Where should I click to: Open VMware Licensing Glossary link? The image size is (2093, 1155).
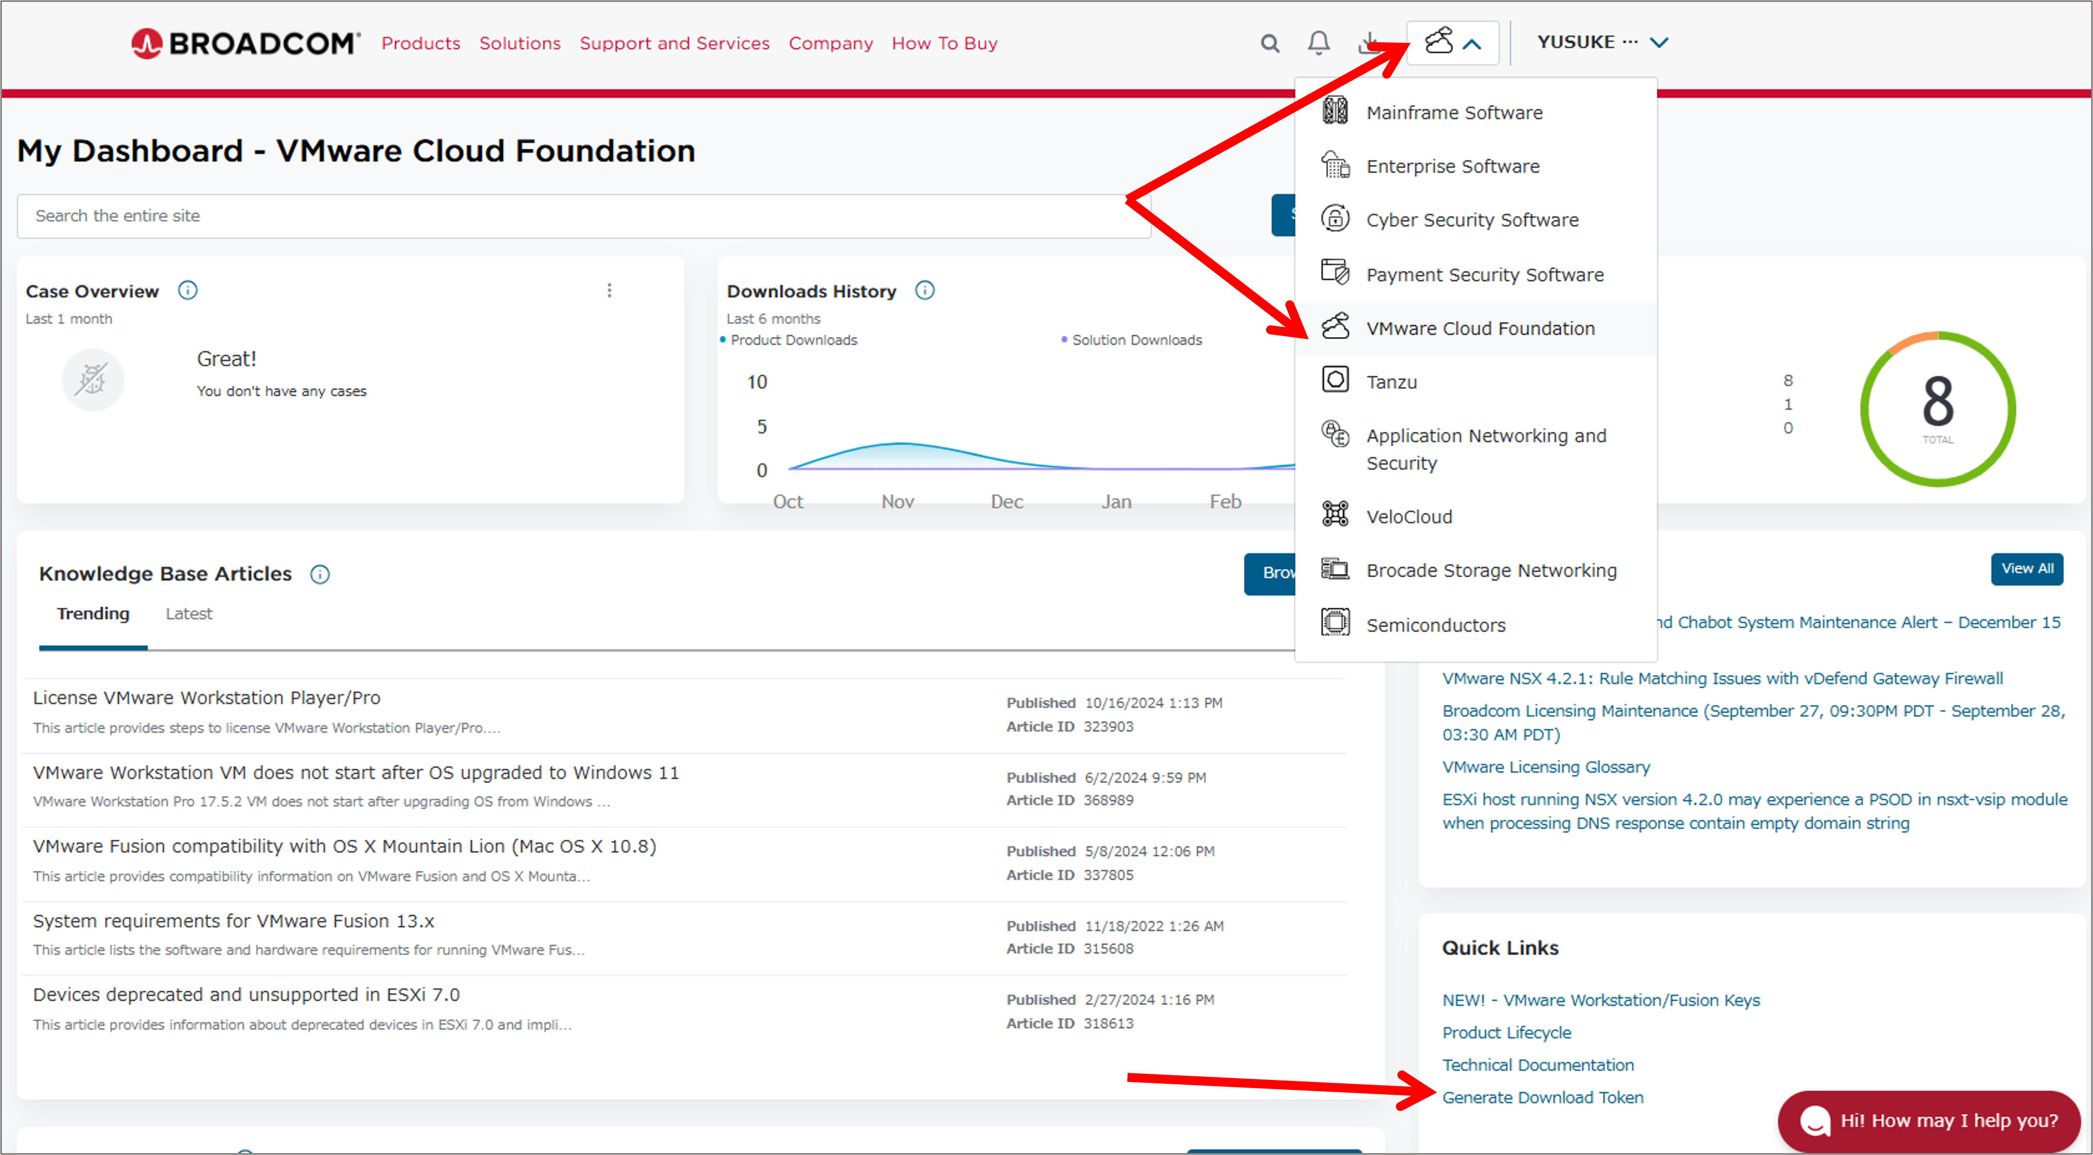[1546, 767]
